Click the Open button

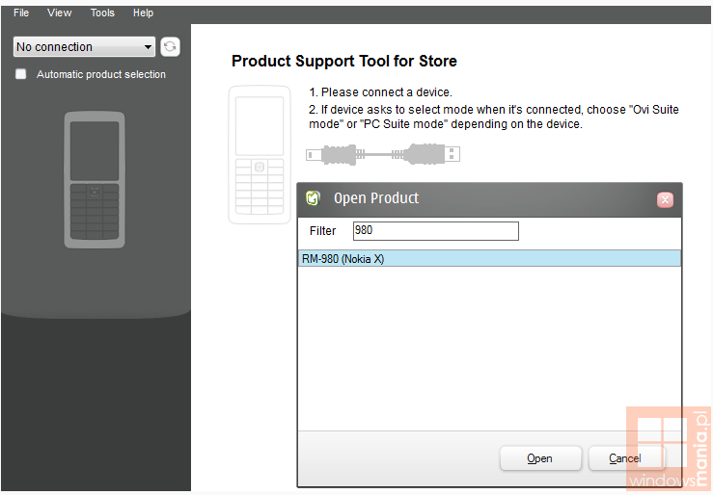click(x=540, y=458)
